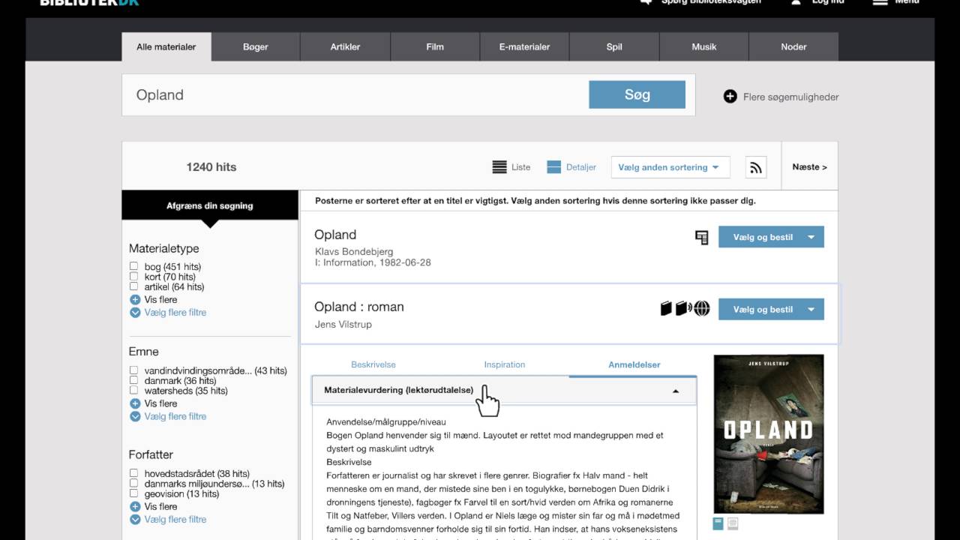Select the Noder tab
Screen dimensions: 960x540
pos(793,46)
